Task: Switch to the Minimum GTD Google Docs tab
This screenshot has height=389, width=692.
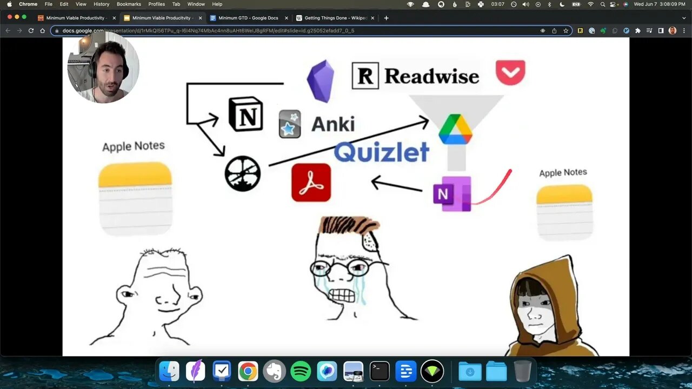Action: (x=248, y=18)
